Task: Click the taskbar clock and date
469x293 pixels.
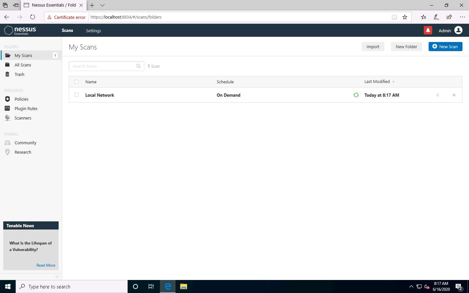Action: coord(441,286)
